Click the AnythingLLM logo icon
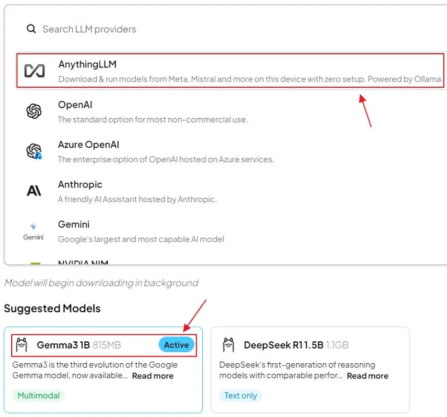 [x=35, y=71]
